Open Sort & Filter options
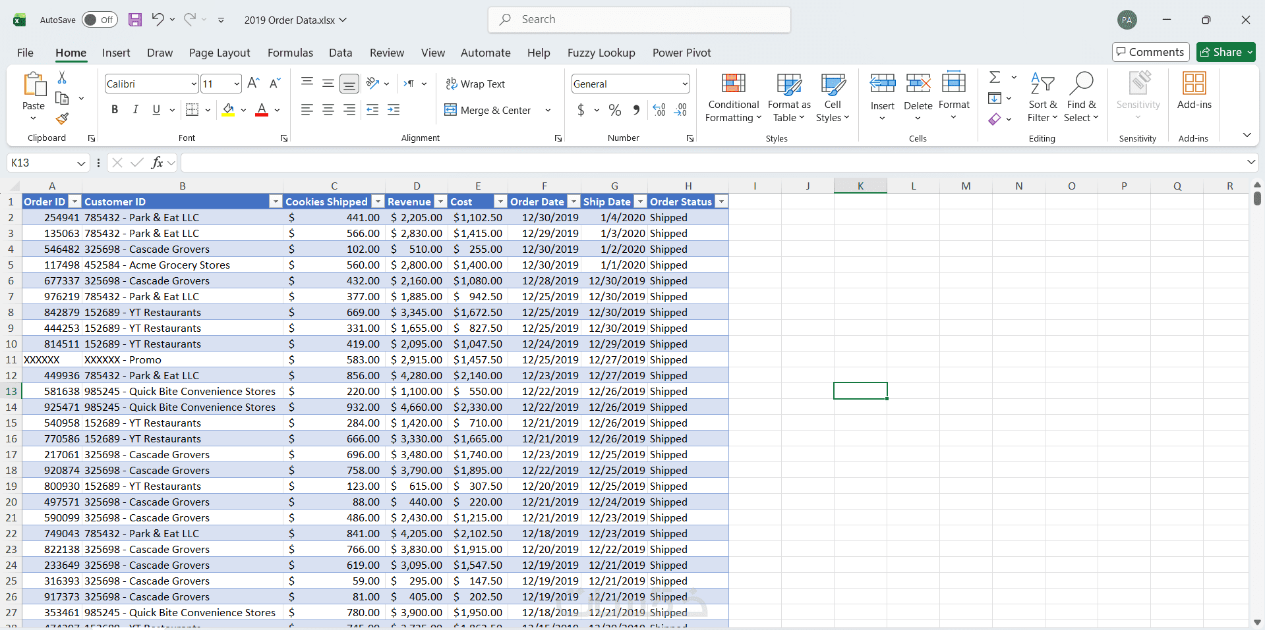The height and width of the screenshot is (630, 1265). click(x=1042, y=97)
